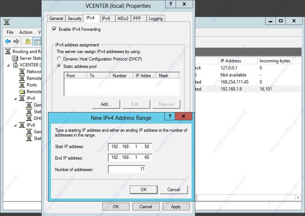Click the General icon under IPv6
This screenshot has height=216, width=305.
(29, 132)
